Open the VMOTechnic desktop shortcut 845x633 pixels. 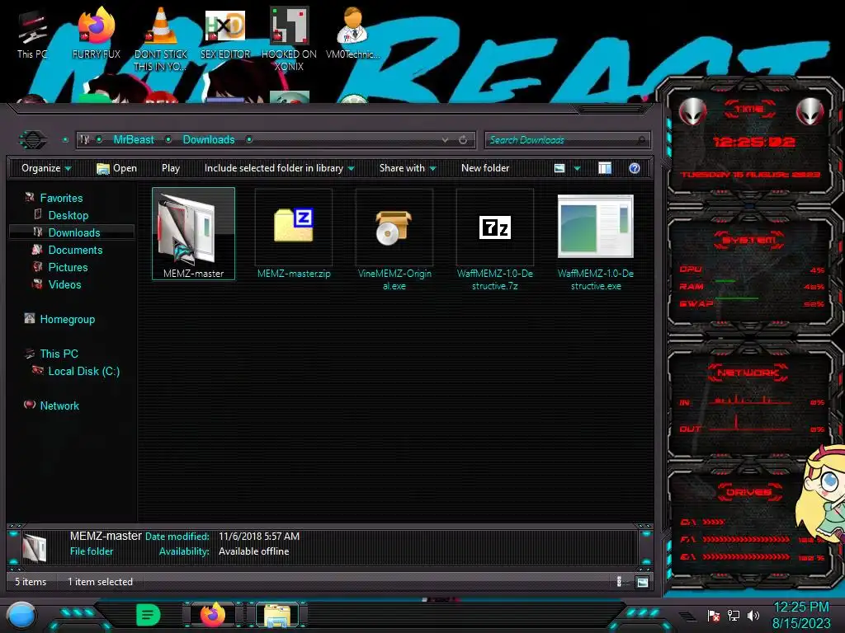coord(352,33)
